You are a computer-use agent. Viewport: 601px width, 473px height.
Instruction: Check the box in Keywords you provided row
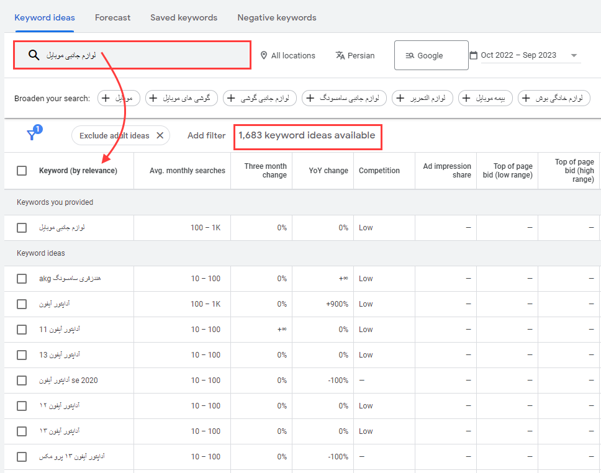pos(22,228)
